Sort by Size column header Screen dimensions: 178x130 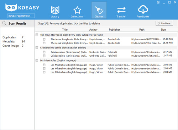(x=163, y=30)
